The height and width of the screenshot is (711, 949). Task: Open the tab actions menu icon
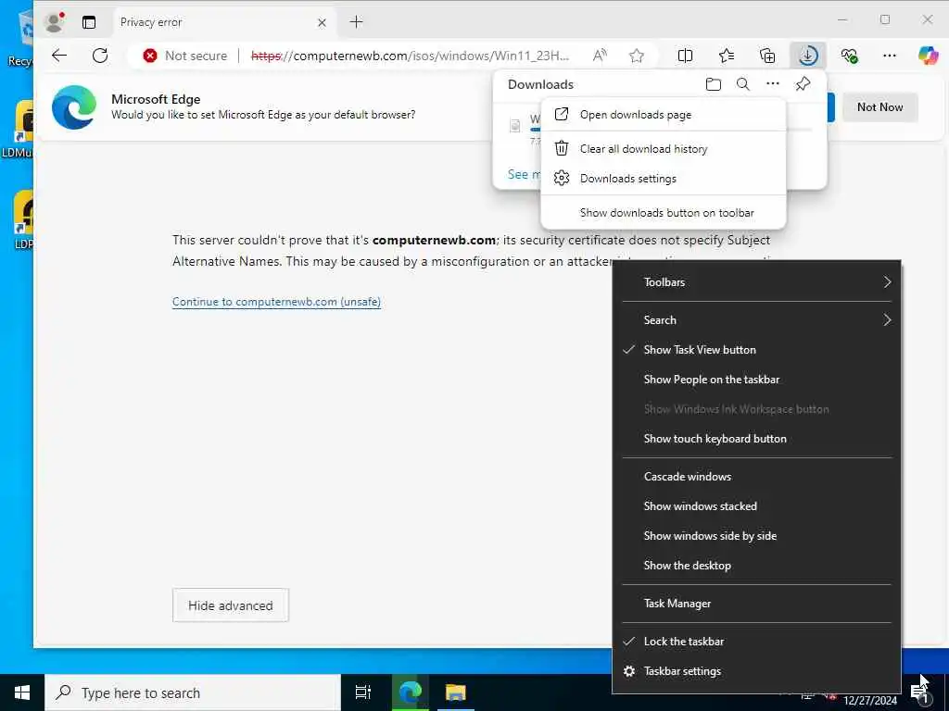point(89,22)
